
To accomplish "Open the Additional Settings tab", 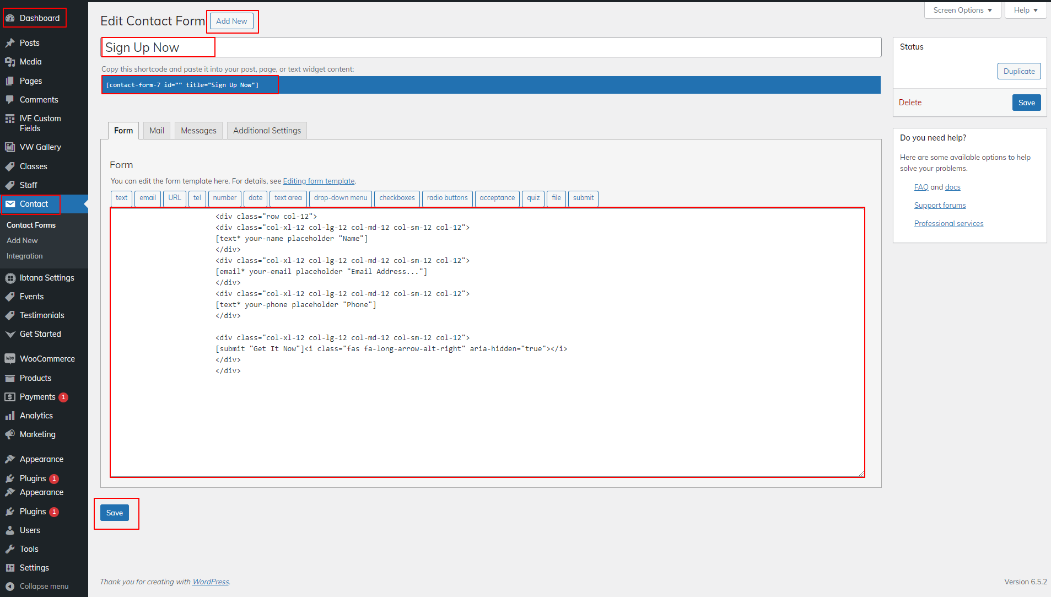I will tap(267, 131).
